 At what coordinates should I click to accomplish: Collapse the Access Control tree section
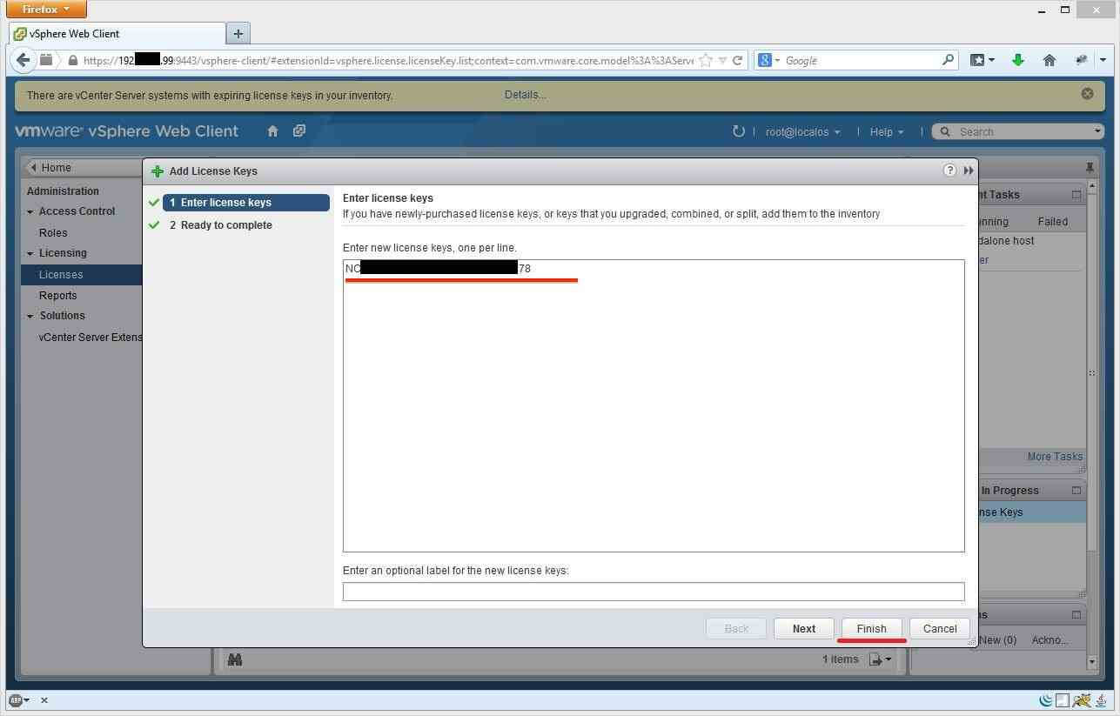(30, 211)
